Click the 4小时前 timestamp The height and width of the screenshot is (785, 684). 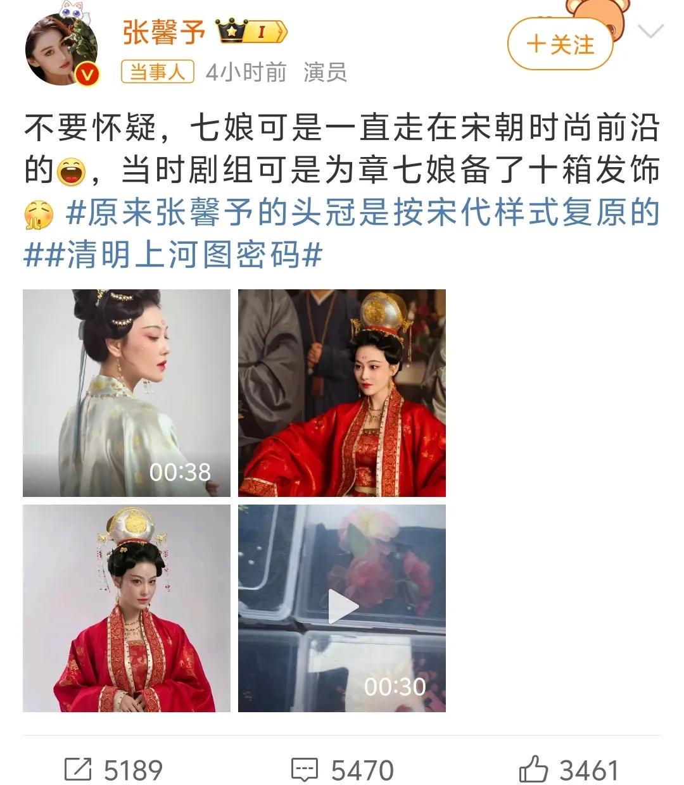[246, 72]
